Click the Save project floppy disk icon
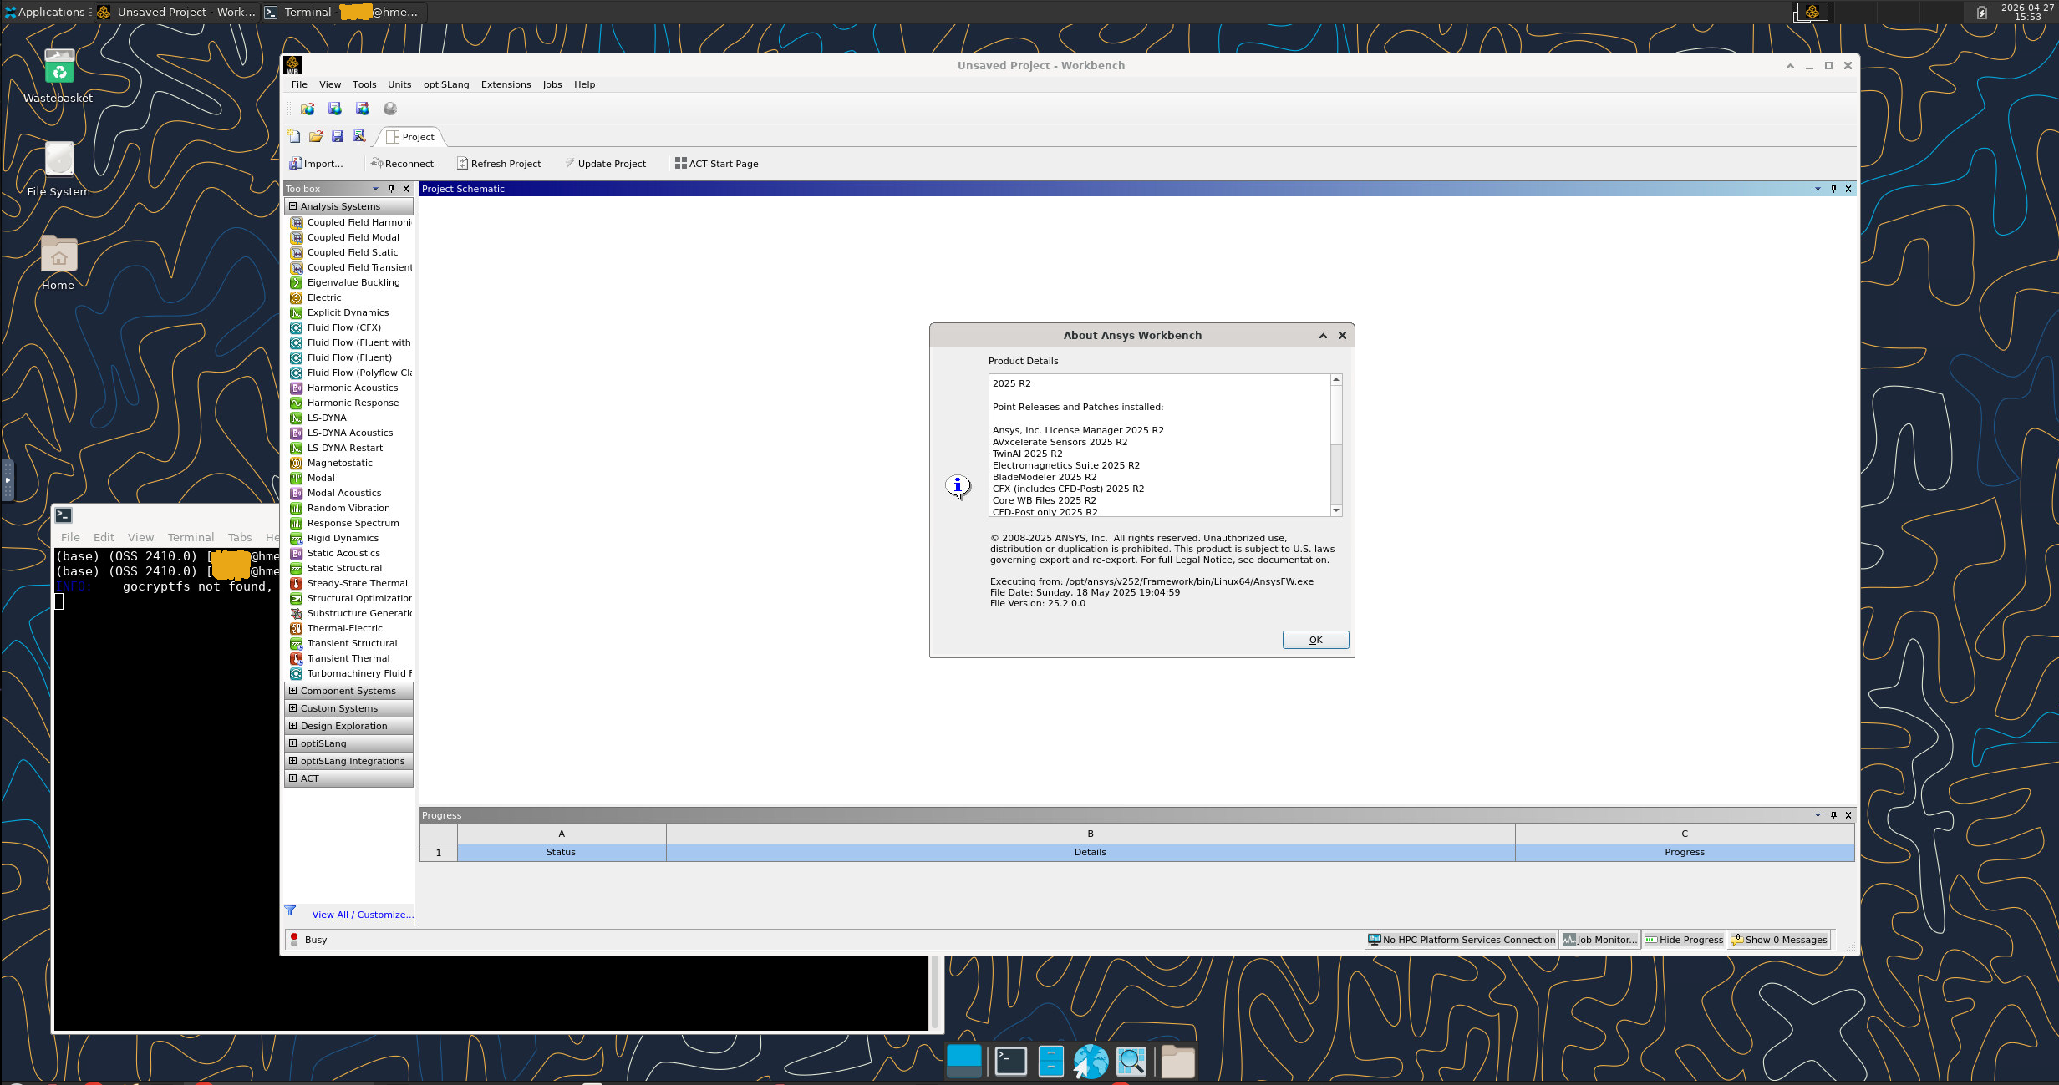This screenshot has height=1085, width=2059. coord(337,136)
